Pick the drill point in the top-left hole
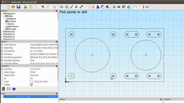The height and width of the screenshot is (103, 184). tap(71, 34)
